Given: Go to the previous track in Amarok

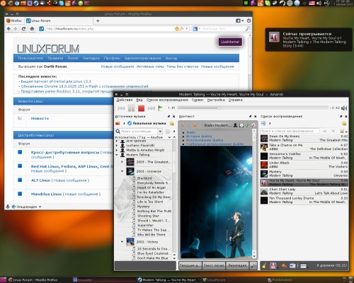Looking at the screenshot, I should pyautogui.click(x=121, y=108).
